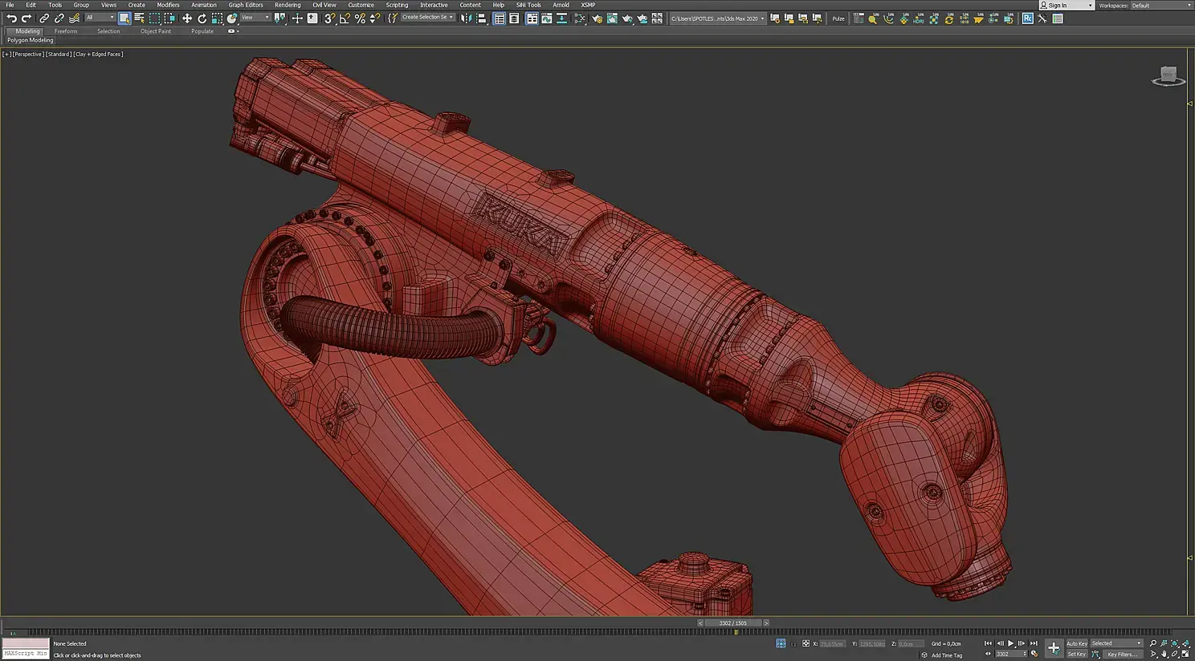
Task: Open the Modifiers menu
Action: tap(168, 5)
